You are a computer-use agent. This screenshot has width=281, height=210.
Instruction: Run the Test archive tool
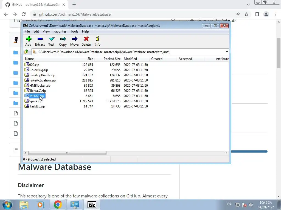(51, 41)
